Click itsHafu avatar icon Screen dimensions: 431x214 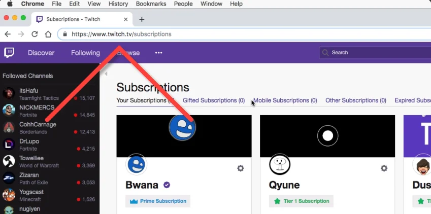[9, 94]
